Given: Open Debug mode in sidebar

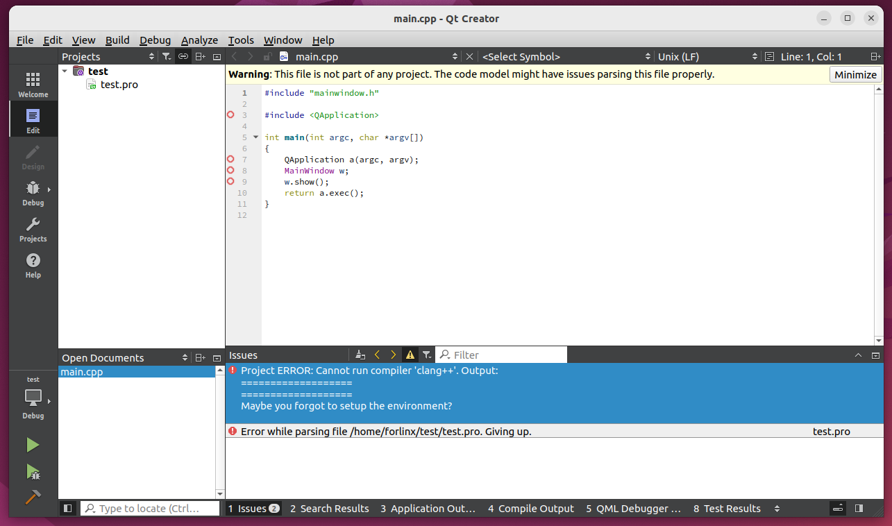Looking at the screenshot, I should [x=33, y=192].
